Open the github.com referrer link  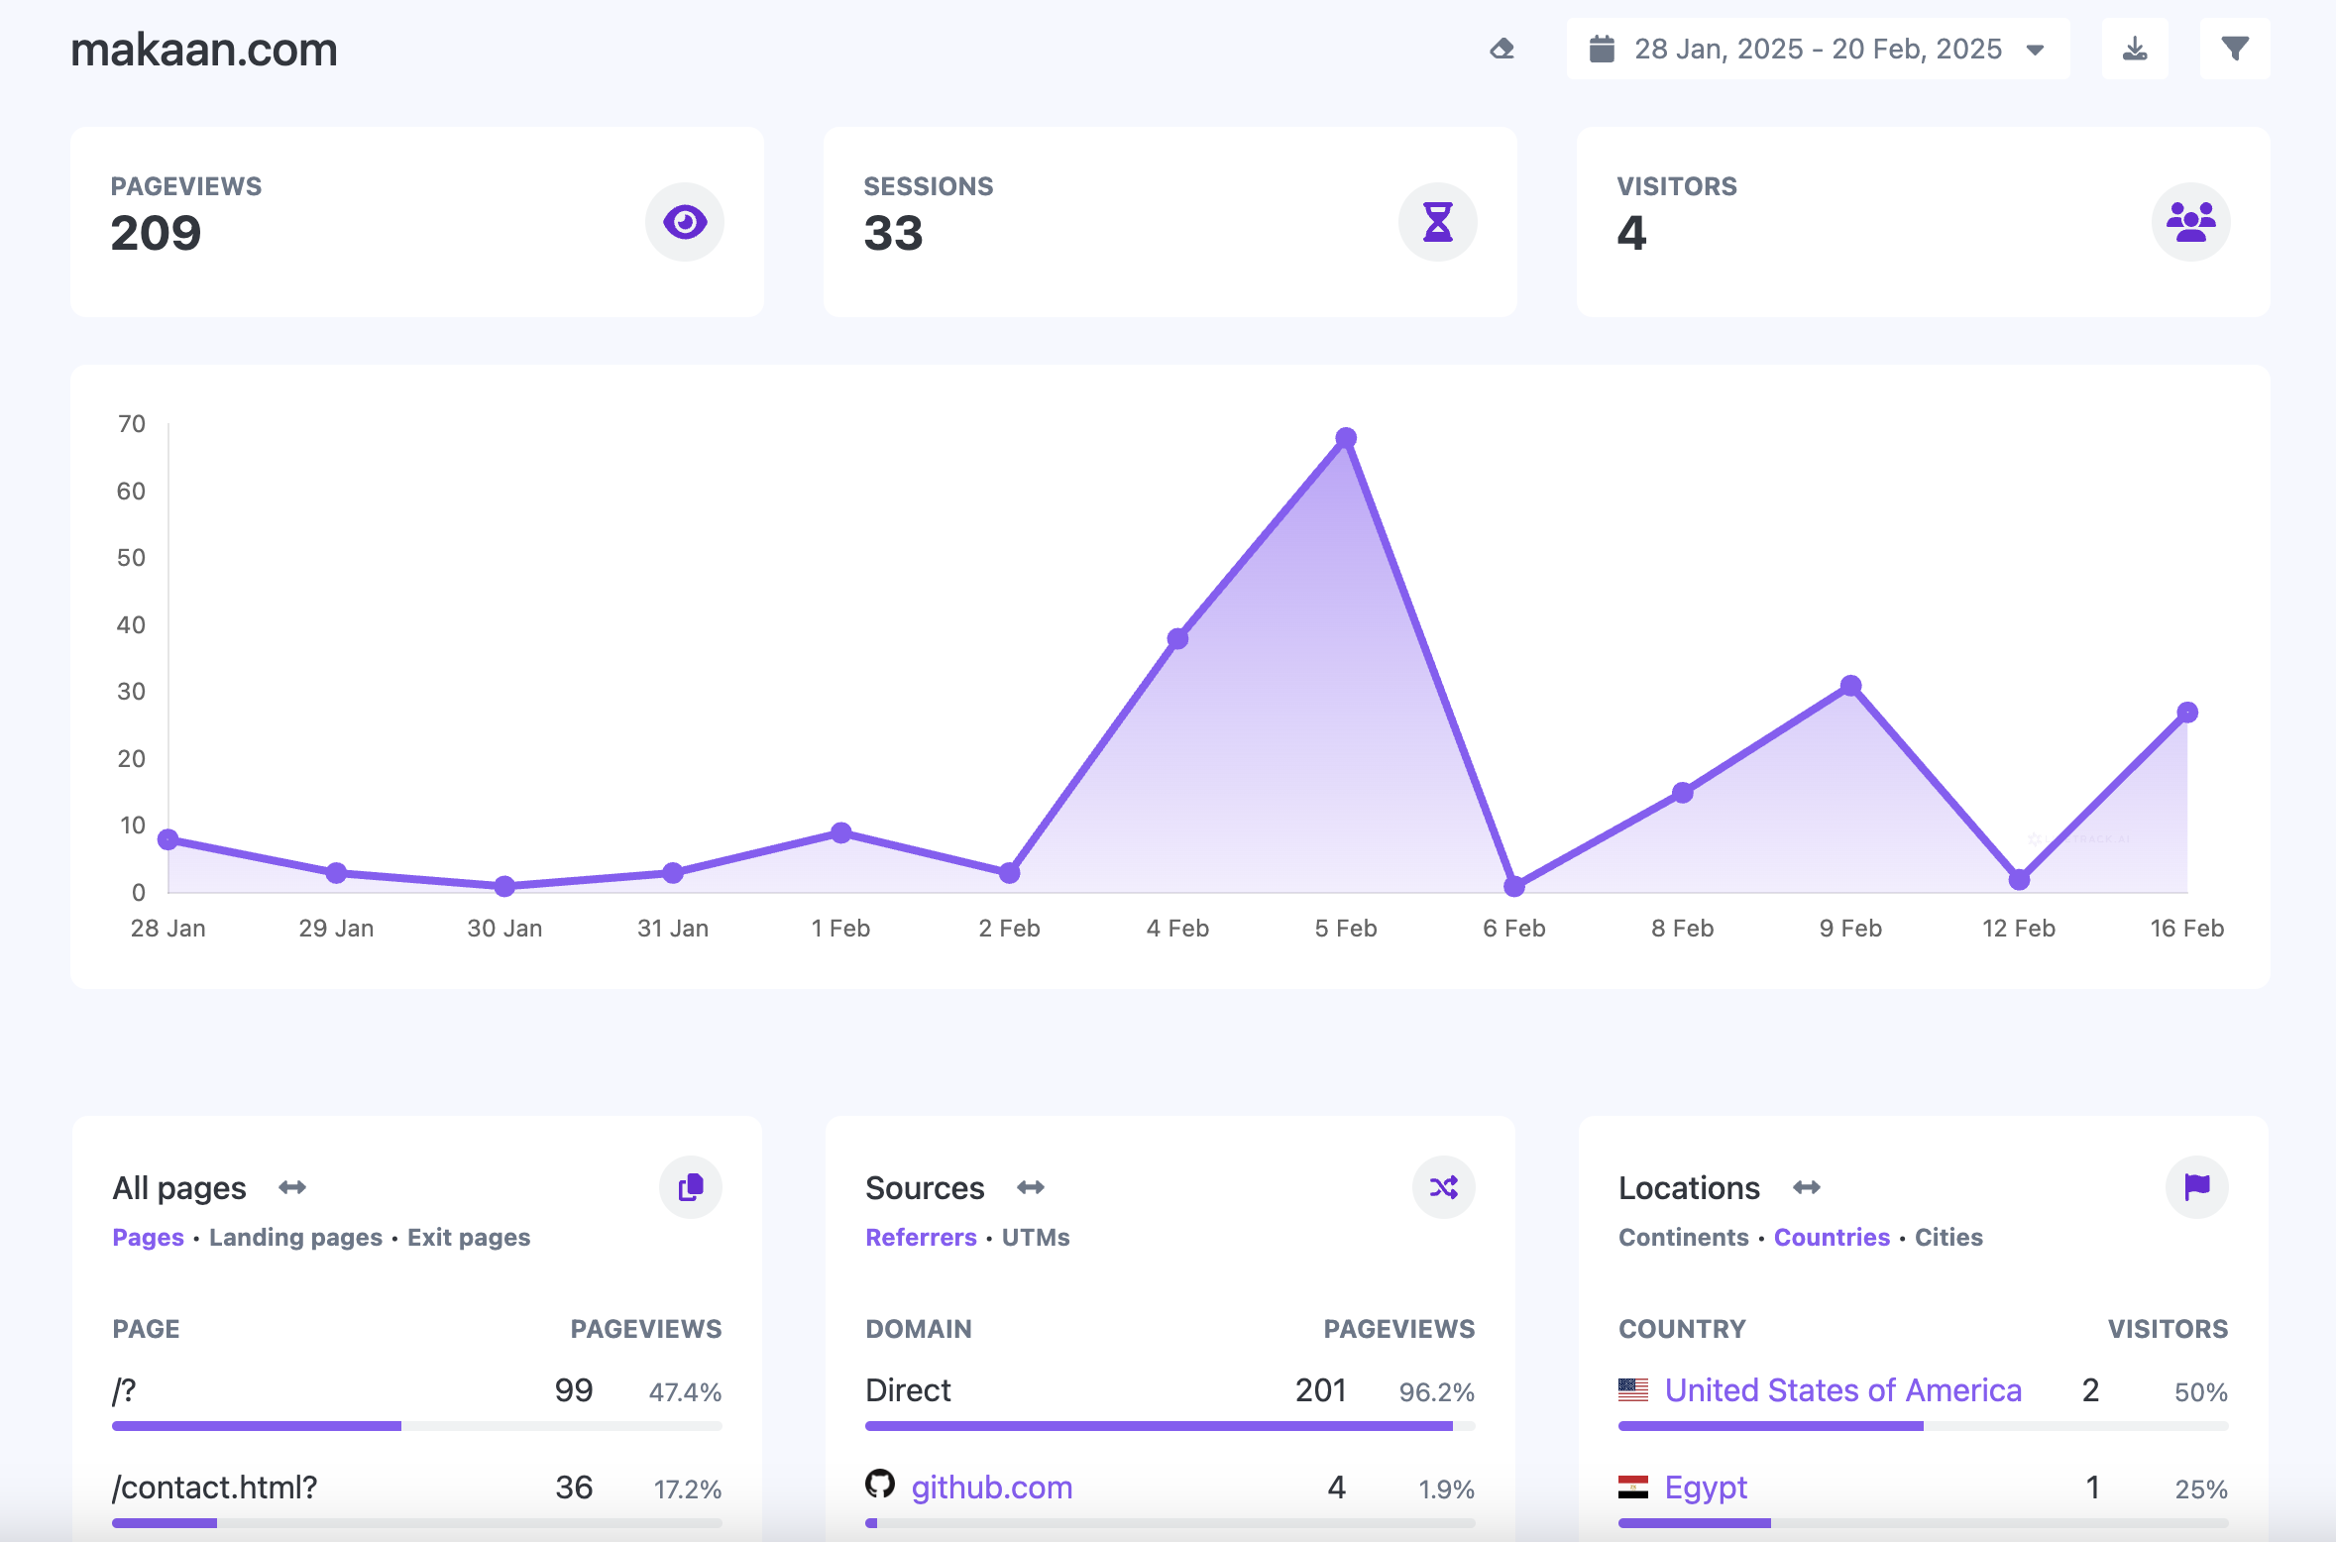point(991,1487)
